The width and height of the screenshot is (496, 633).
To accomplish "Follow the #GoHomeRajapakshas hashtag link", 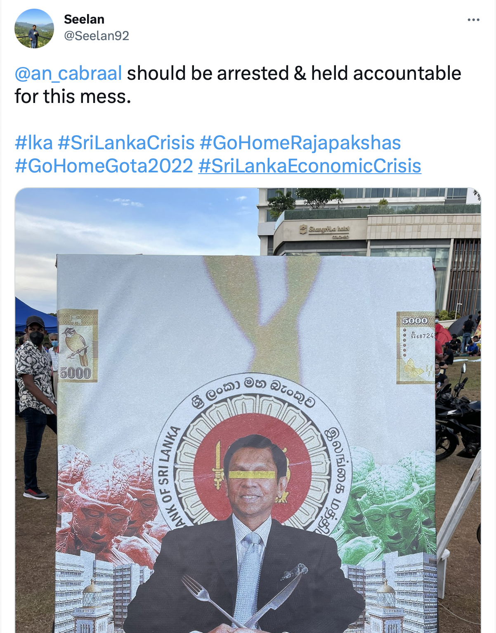I will [x=300, y=143].
